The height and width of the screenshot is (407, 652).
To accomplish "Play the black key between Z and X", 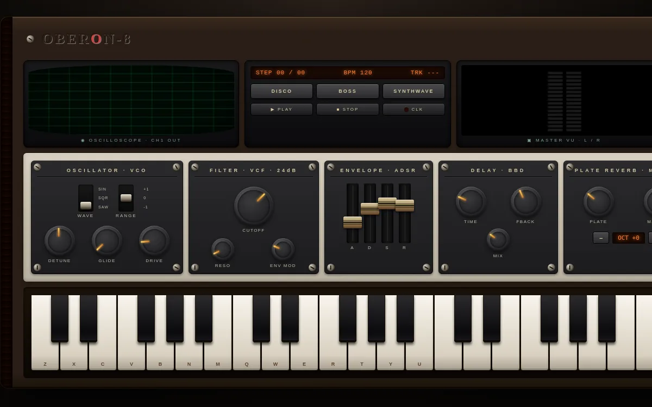I will [60, 319].
